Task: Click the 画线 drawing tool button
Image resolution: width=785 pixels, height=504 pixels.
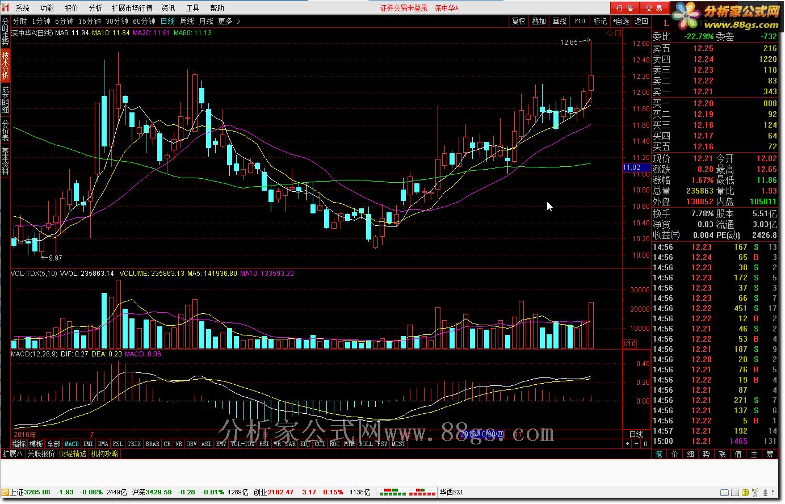Action: (x=559, y=21)
